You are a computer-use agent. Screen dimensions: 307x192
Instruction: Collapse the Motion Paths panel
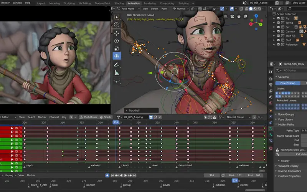click(286, 124)
